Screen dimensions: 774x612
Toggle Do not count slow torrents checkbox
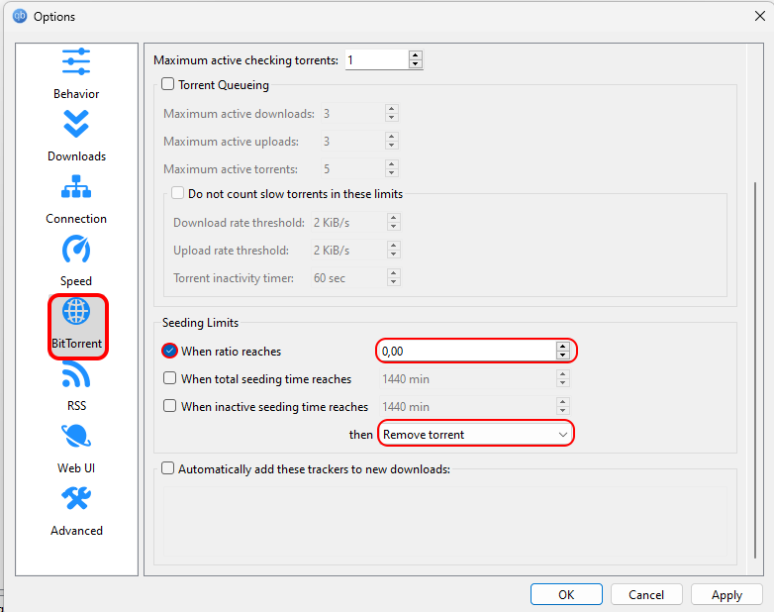click(178, 193)
